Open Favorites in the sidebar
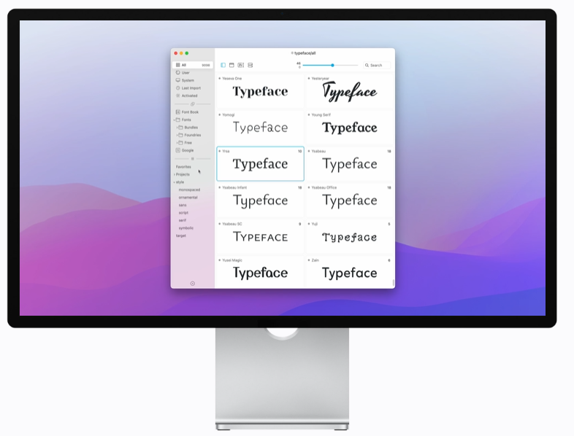 coord(183,167)
